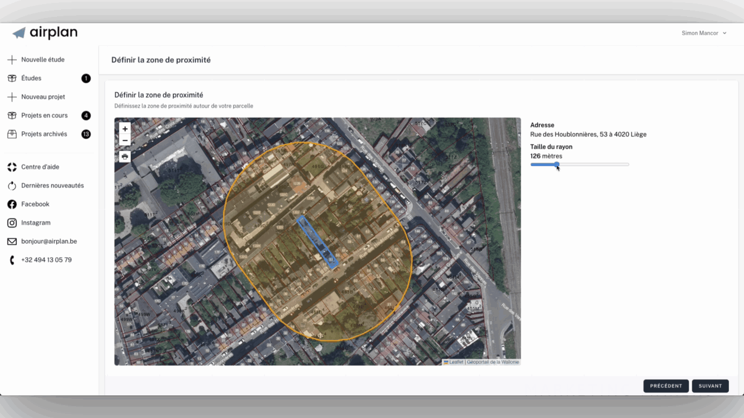Click the Études count badge 1
The image size is (744, 418).
[x=86, y=78]
